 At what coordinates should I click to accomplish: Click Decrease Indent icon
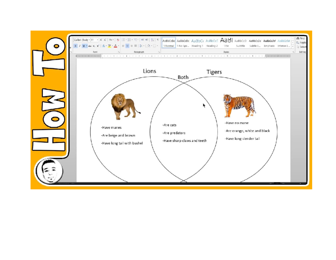point(143,40)
